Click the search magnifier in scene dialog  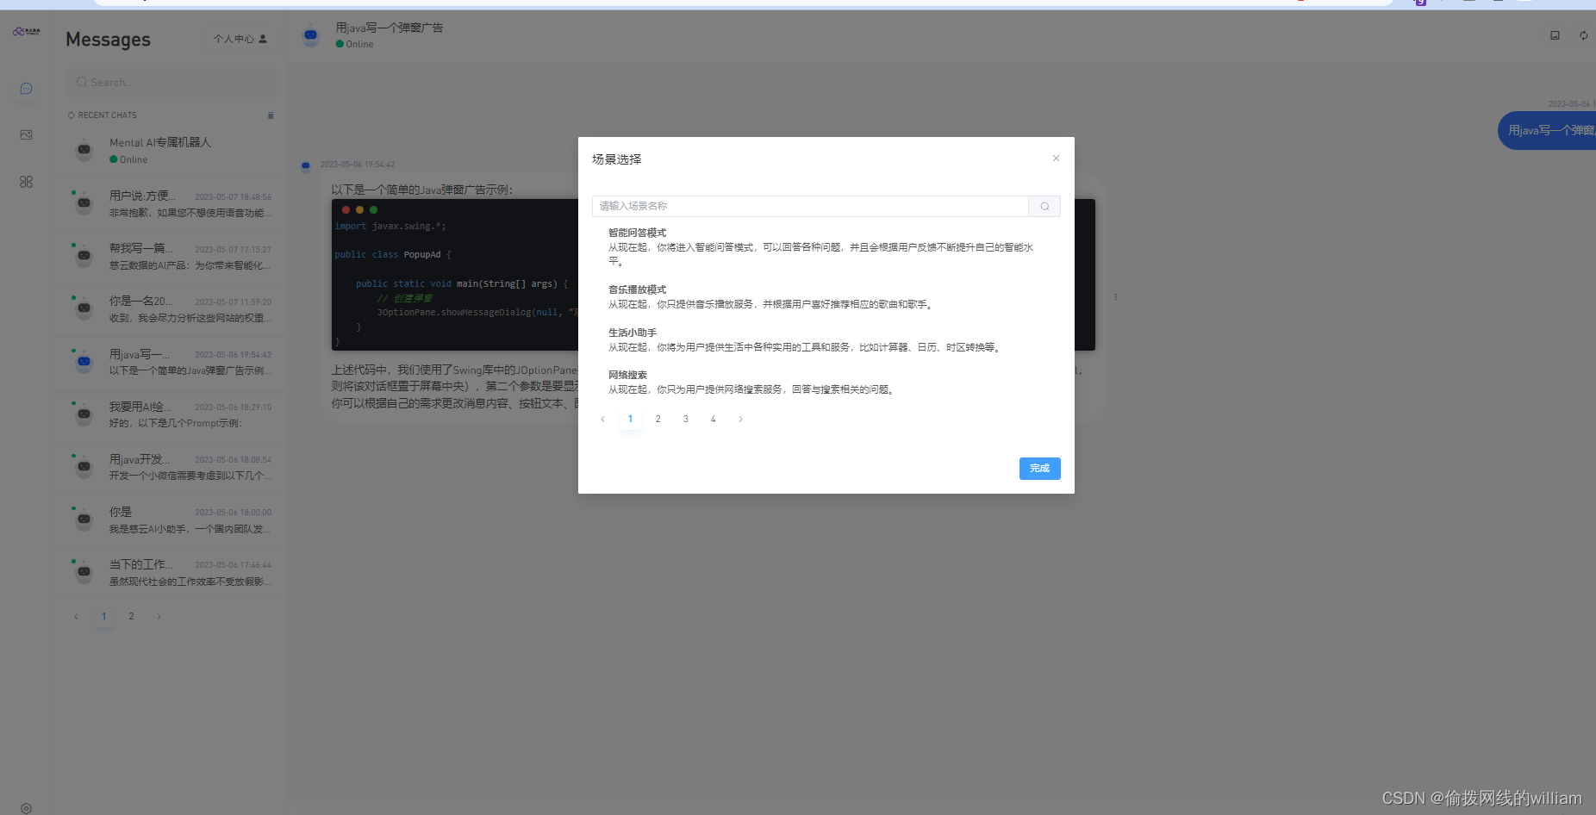[x=1044, y=206]
